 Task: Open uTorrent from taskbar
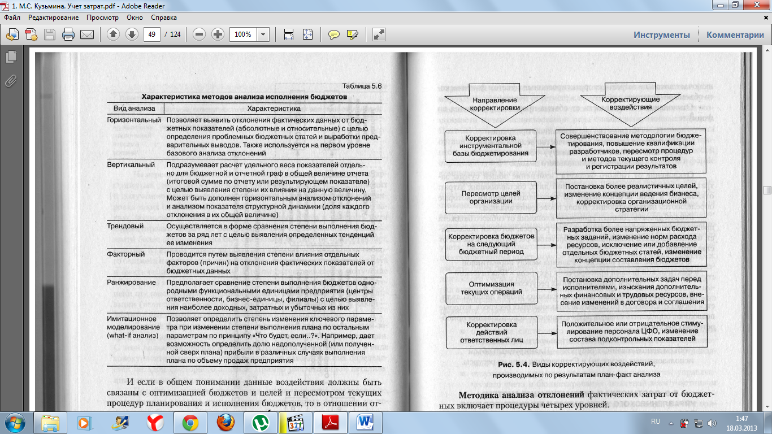[x=260, y=423]
